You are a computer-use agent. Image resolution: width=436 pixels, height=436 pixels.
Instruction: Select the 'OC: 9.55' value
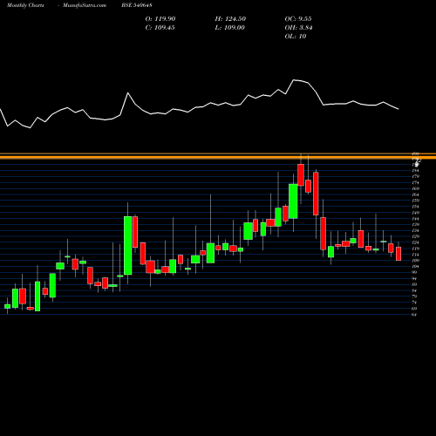point(298,19)
